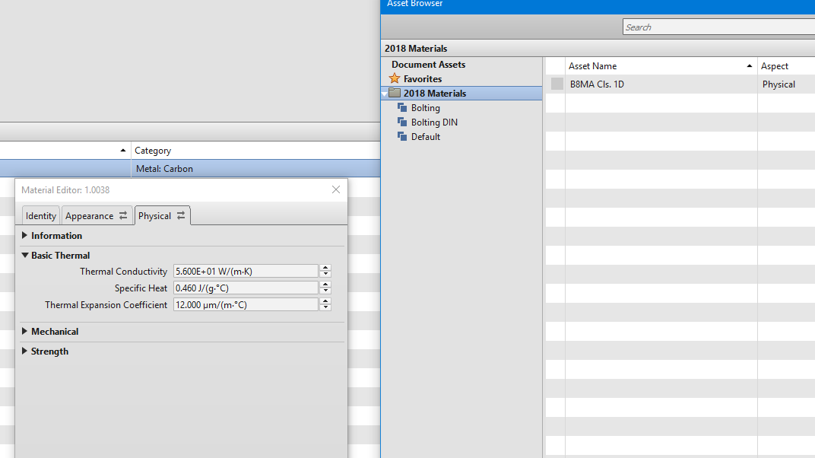This screenshot has height=458, width=815.
Task: Select the Bolting library icon
Action: coord(402,107)
